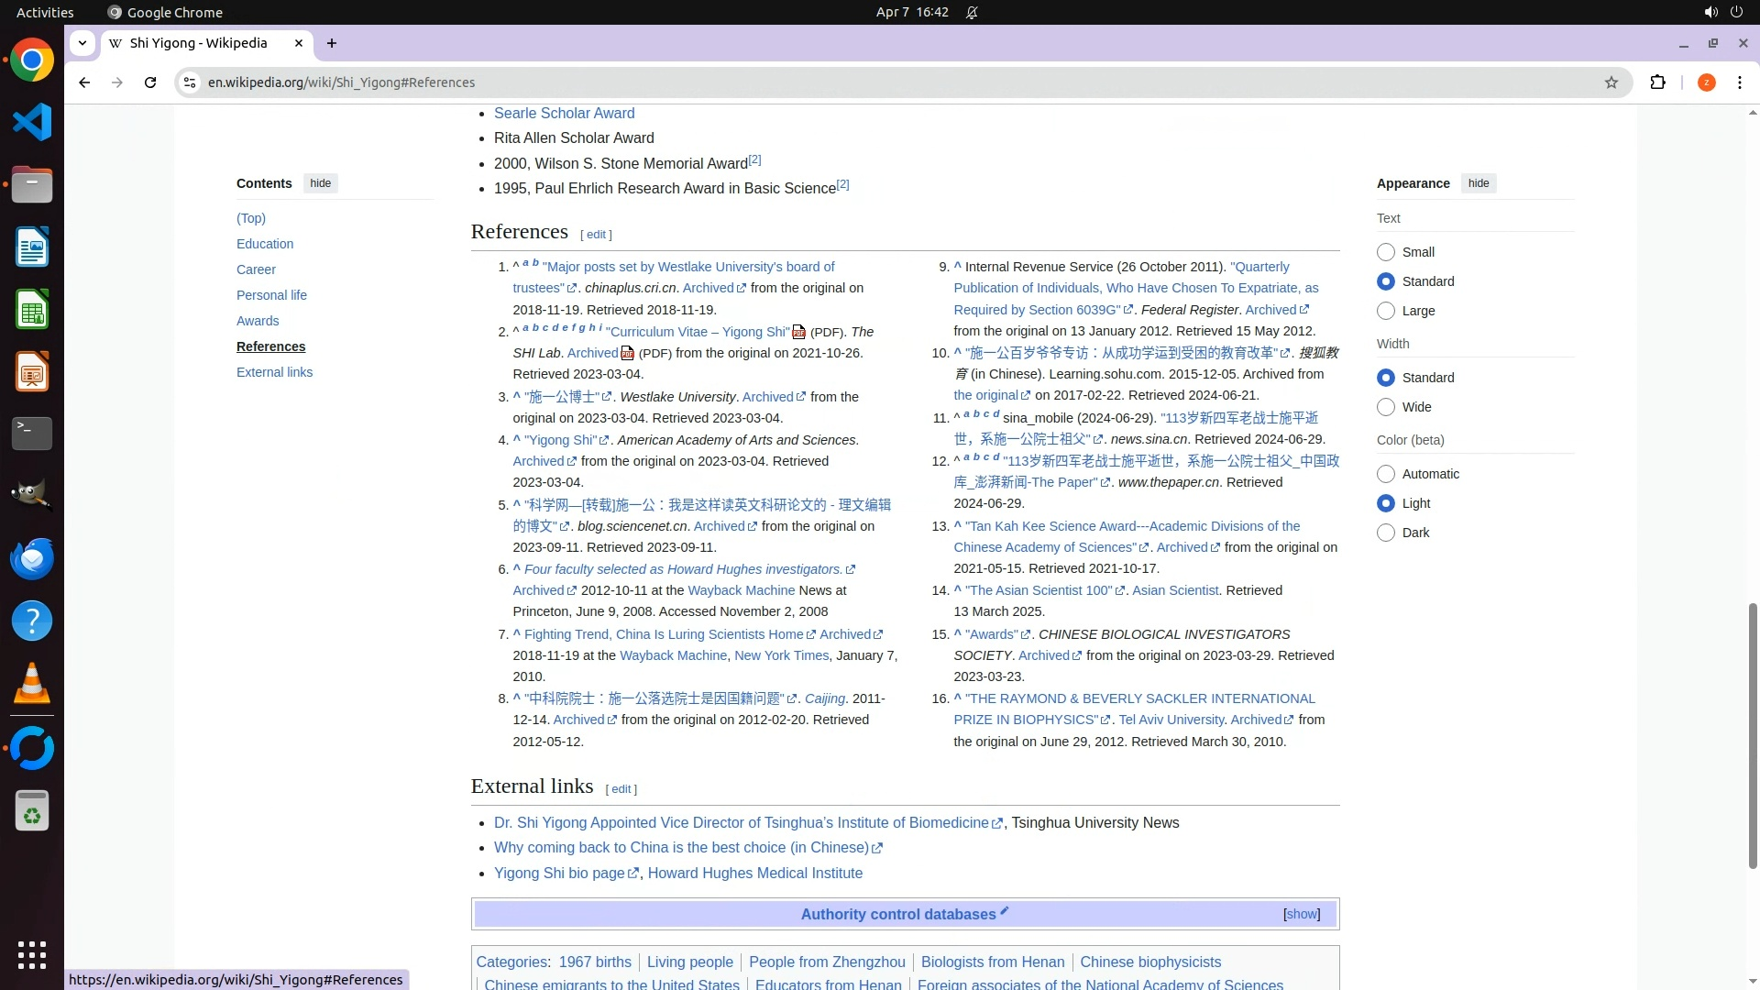The image size is (1760, 990).
Task: Open the Chrome three-dot menu
Action: click(1739, 82)
